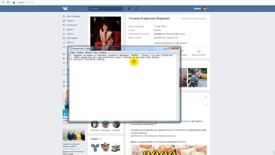The height and width of the screenshot is (155, 275).
Task: Click the news icon beside Новости
Action: click(x=64, y=21)
